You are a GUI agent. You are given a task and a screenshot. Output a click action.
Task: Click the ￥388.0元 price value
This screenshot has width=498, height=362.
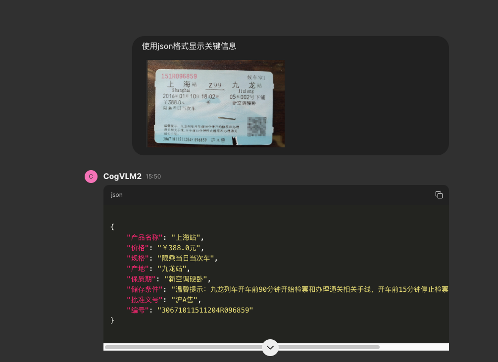click(180, 248)
